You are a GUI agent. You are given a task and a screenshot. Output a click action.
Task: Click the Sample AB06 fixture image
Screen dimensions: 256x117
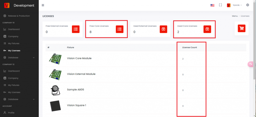coord(55,90)
